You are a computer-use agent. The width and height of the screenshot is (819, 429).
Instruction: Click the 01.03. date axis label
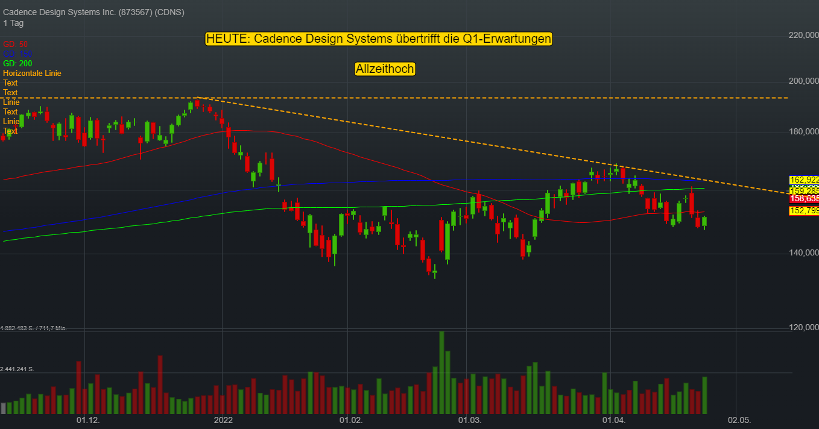click(x=470, y=419)
